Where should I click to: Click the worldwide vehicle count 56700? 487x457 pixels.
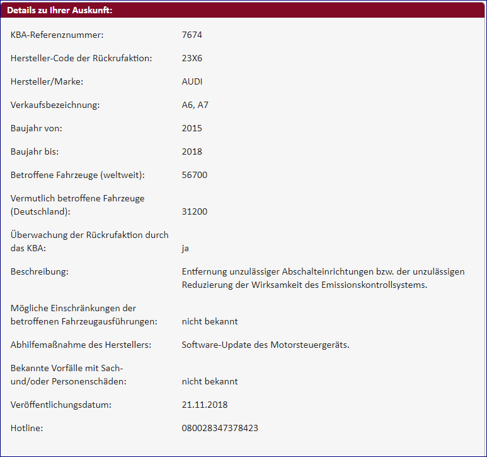coord(195,175)
